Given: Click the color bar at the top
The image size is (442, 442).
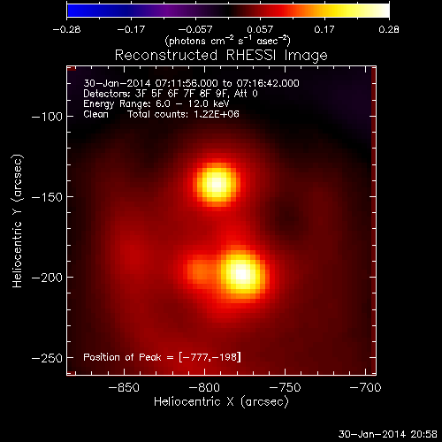Looking at the screenshot, I should (228, 11).
